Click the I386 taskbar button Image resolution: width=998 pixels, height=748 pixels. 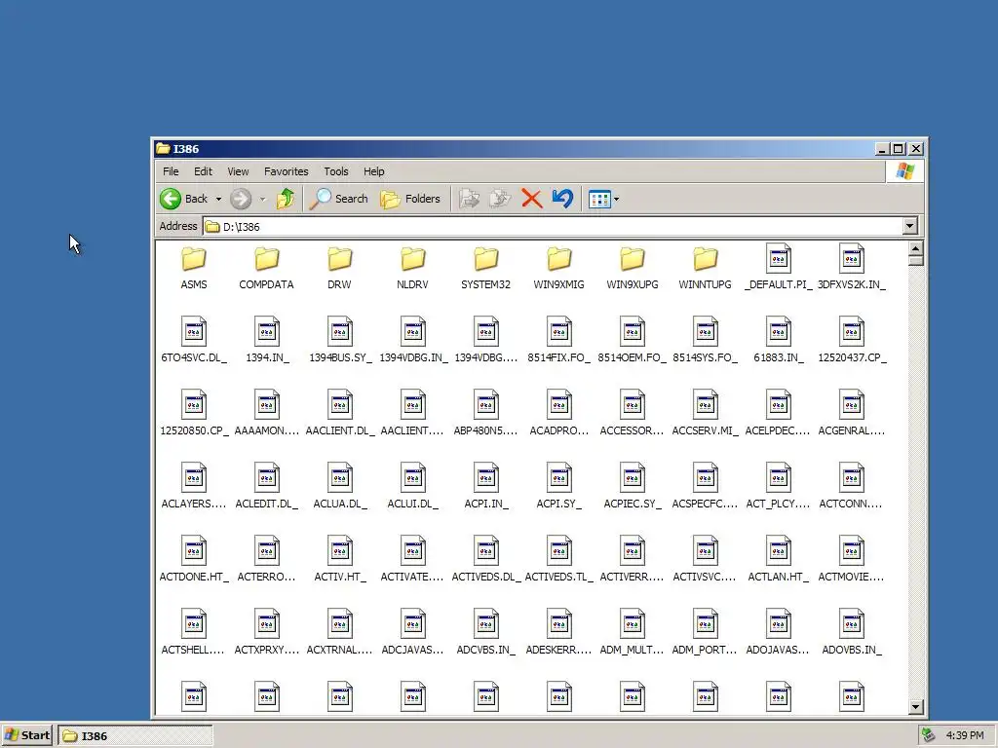[x=134, y=735]
